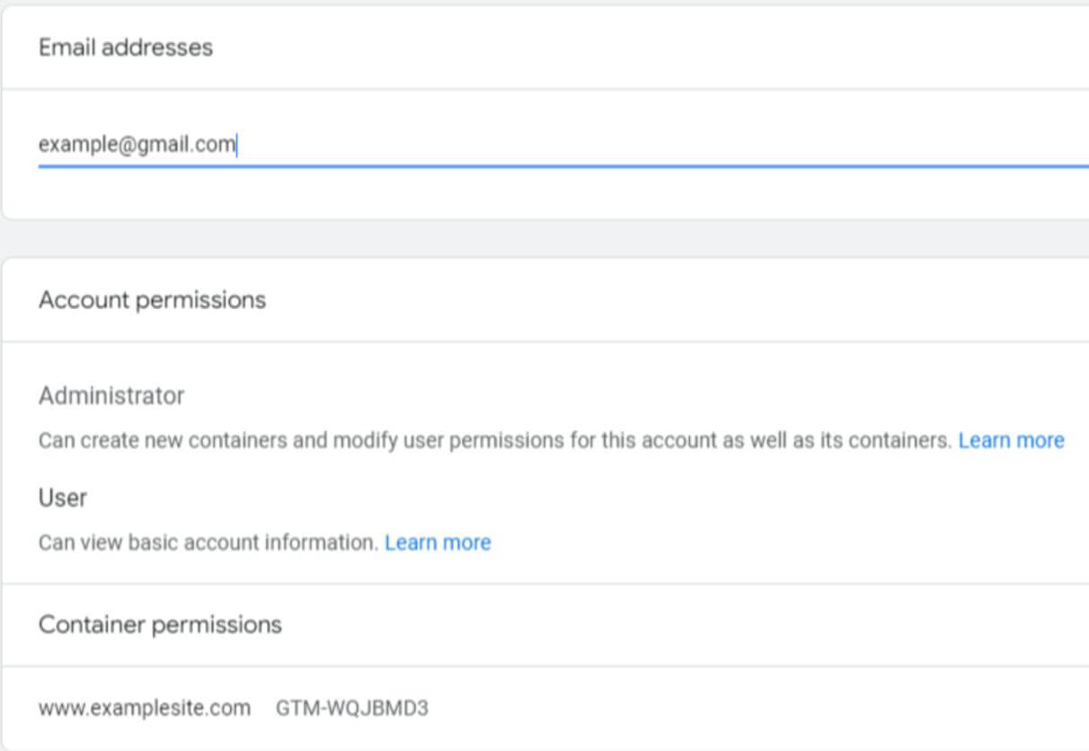This screenshot has height=751, width=1089.
Task: Click the 'Can view basic account information' text
Action: point(208,543)
